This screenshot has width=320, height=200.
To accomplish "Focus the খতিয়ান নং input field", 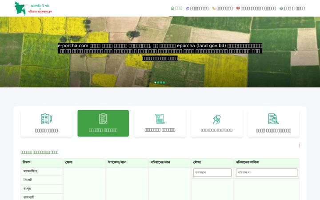I will click(x=267, y=172).
